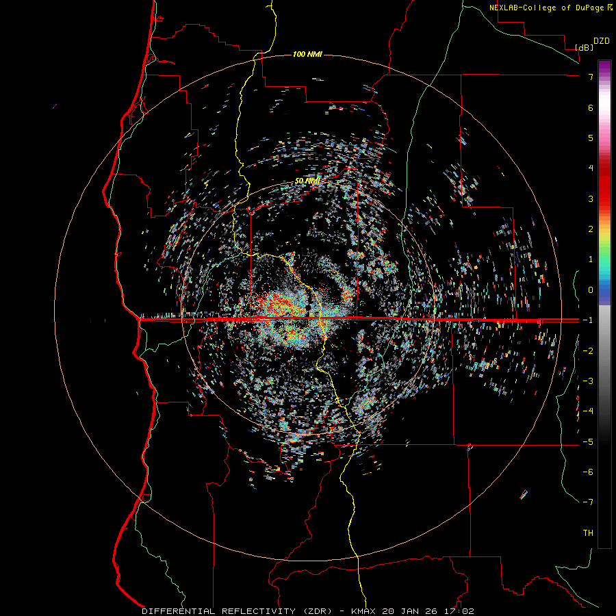This screenshot has width=616, height=616.
Task: Click the [dB] unit label
Action: [x=584, y=47]
